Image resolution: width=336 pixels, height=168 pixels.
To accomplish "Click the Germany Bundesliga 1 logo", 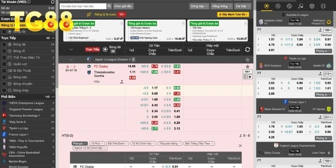I will (4, 115).
